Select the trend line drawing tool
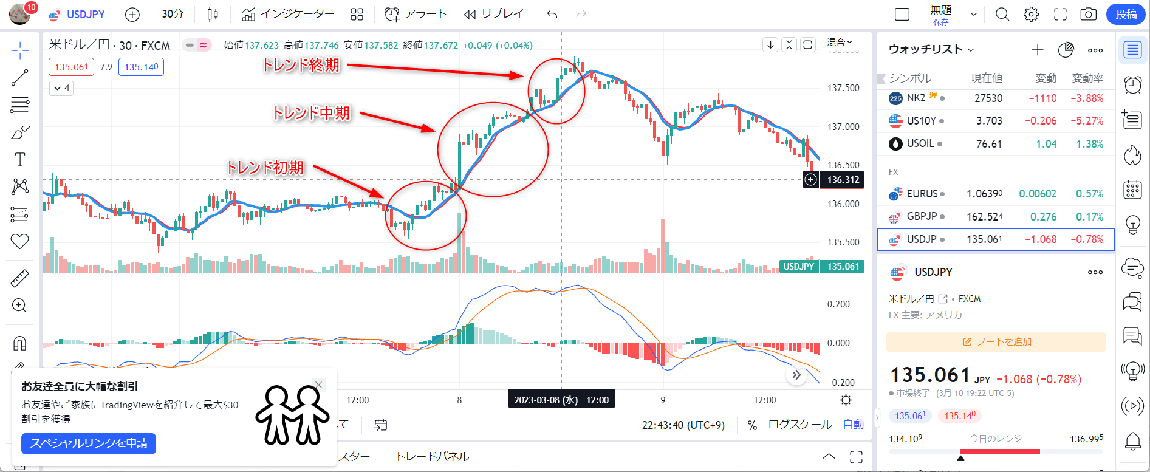 pyautogui.click(x=19, y=77)
